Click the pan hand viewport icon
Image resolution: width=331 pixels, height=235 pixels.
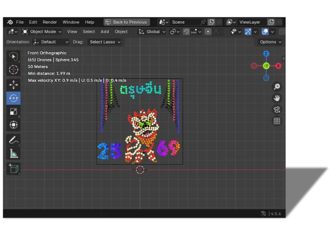click(x=277, y=98)
